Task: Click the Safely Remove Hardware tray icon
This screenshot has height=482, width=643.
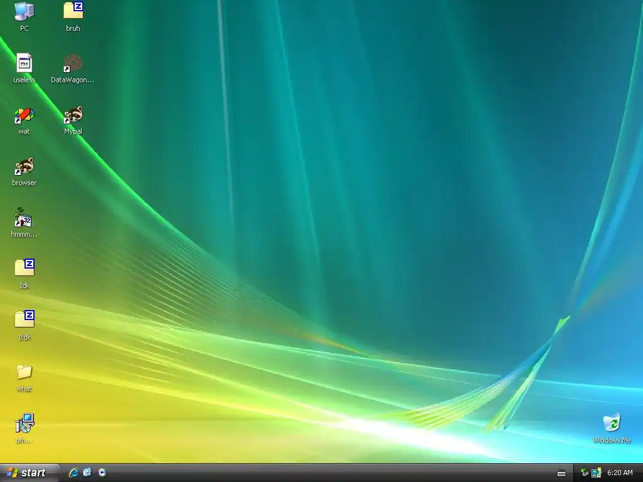Action: click(x=585, y=473)
